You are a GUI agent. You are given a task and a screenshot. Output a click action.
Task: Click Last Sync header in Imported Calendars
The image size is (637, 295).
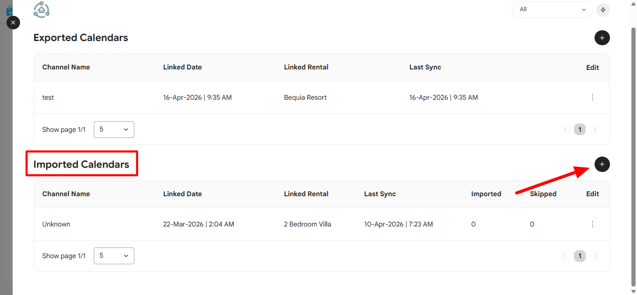point(380,194)
